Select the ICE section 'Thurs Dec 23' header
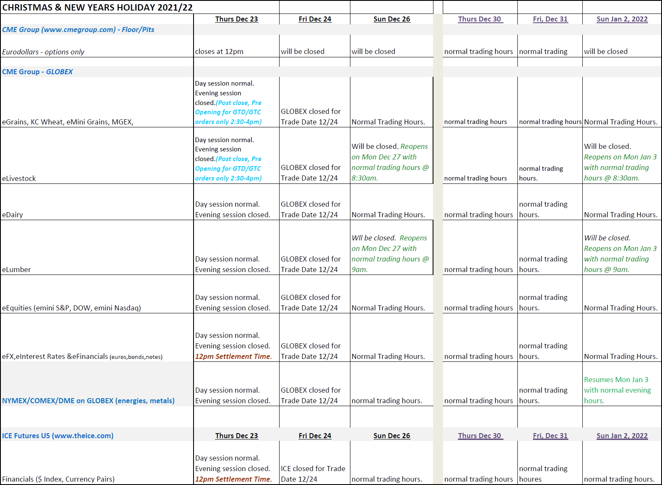The height and width of the screenshot is (485, 662). click(237, 436)
